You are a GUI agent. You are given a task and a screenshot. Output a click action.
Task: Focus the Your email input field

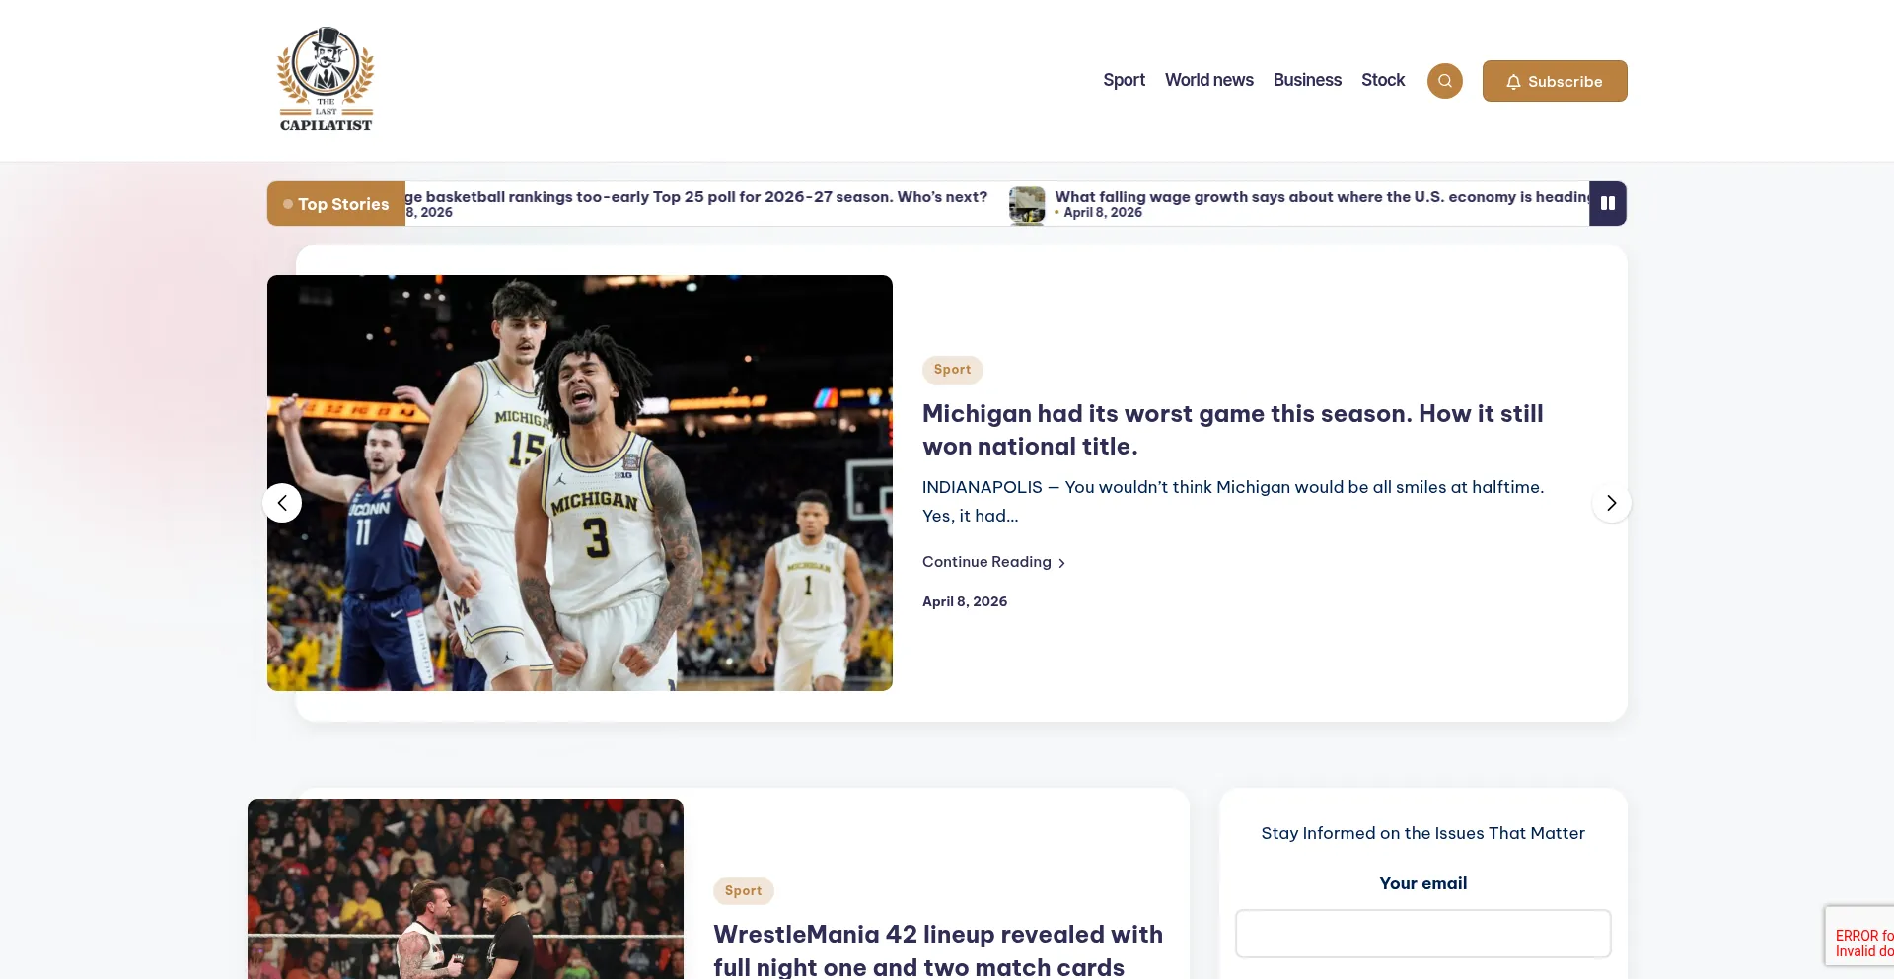click(x=1422, y=934)
